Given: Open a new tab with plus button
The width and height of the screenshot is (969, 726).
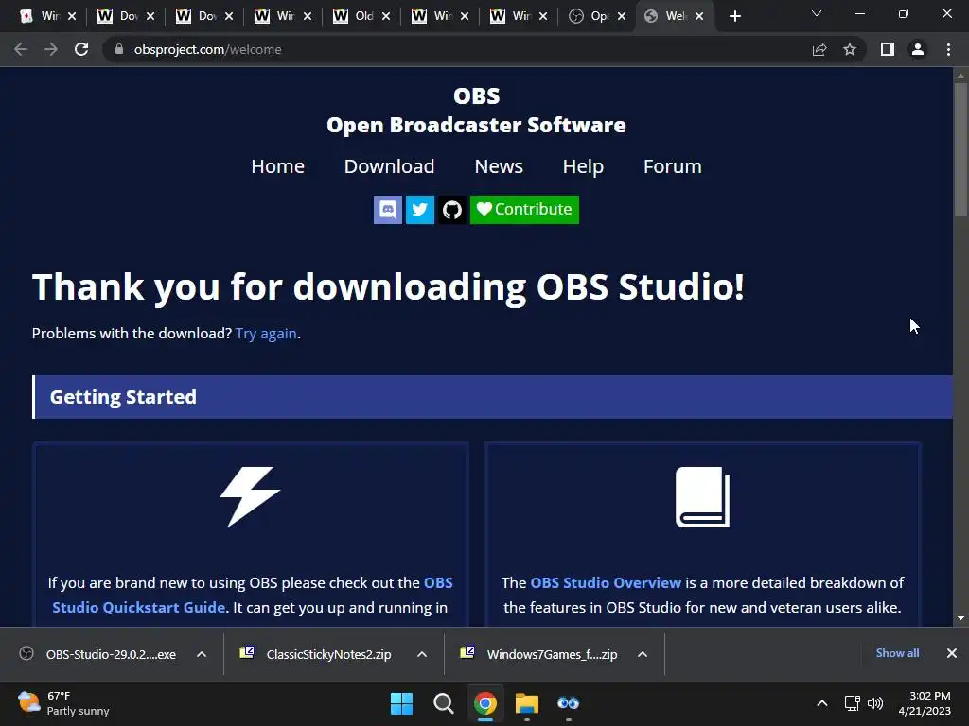Looking at the screenshot, I should [734, 17].
